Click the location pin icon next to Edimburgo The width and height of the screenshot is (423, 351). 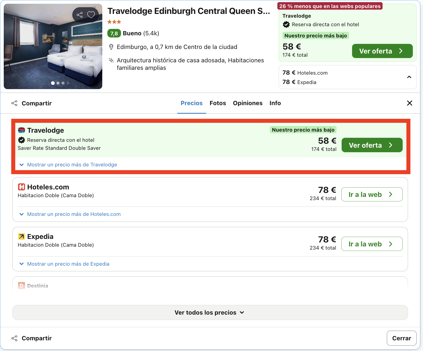tap(111, 47)
